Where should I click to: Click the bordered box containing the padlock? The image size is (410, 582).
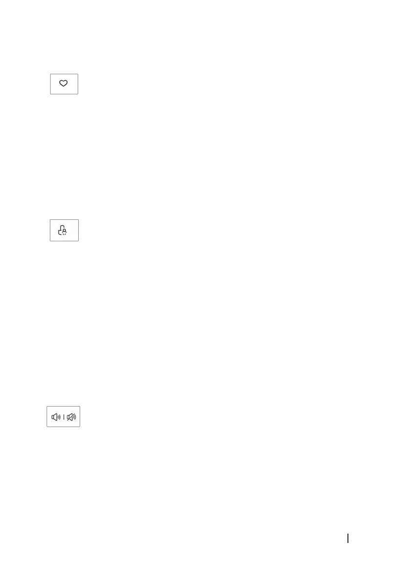click(x=64, y=230)
